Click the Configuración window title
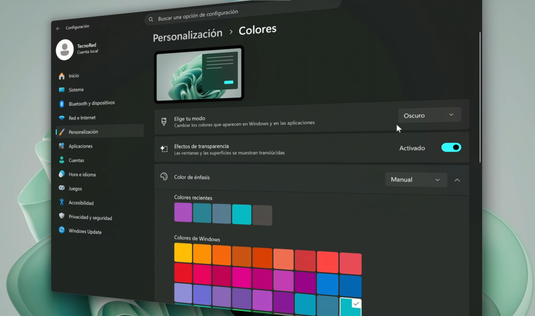This screenshot has height=316, width=535. point(77,27)
